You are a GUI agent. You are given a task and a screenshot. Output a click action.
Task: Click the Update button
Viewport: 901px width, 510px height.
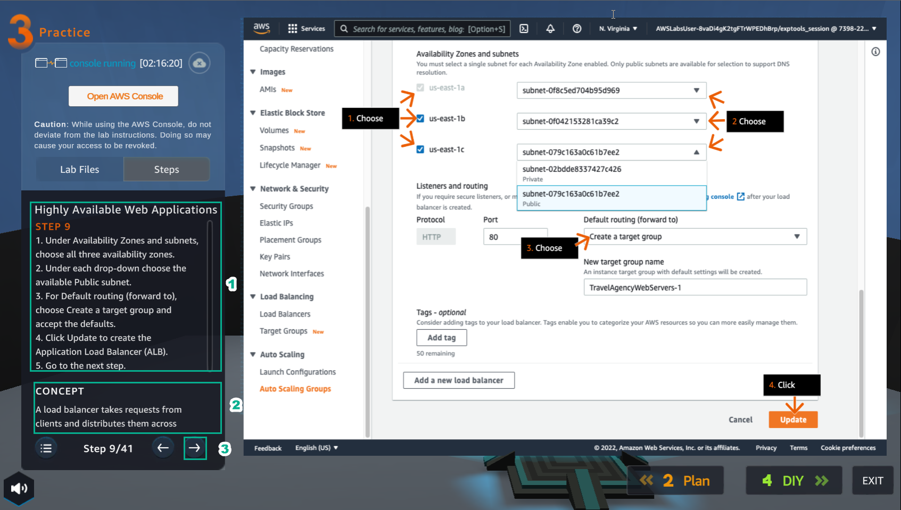(793, 420)
